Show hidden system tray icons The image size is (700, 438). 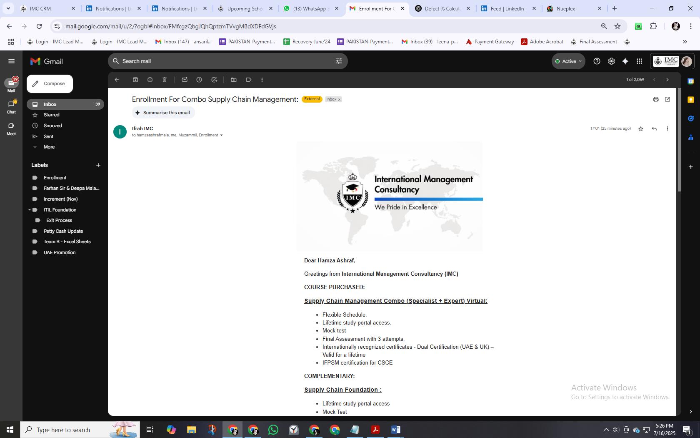(x=606, y=430)
